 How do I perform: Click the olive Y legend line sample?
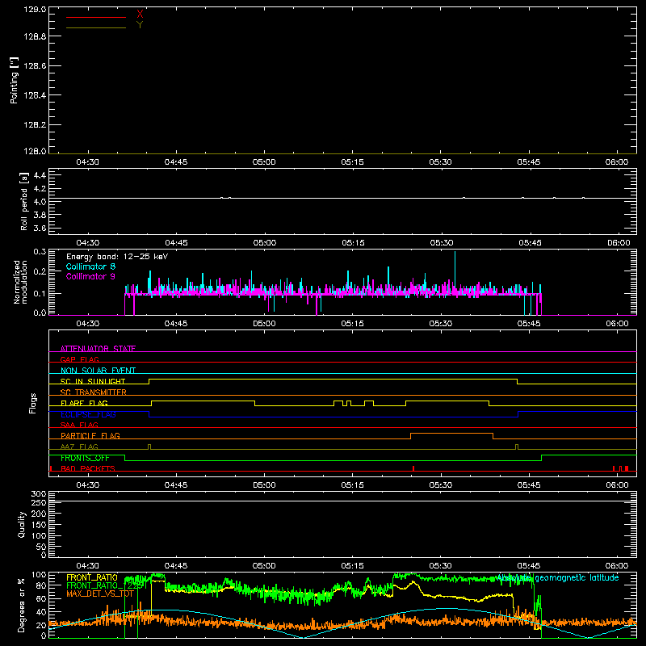coord(96,28)
